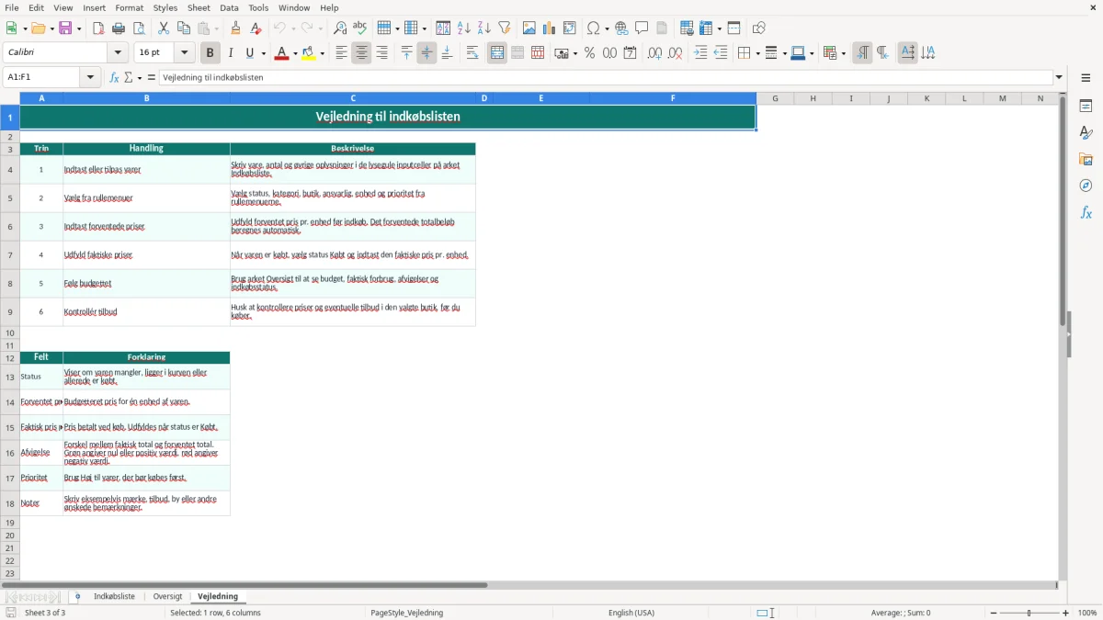The image size is (1103, 620).
Task: Click PageStyle_Vejledning in status bar
Action: point(406,613)
